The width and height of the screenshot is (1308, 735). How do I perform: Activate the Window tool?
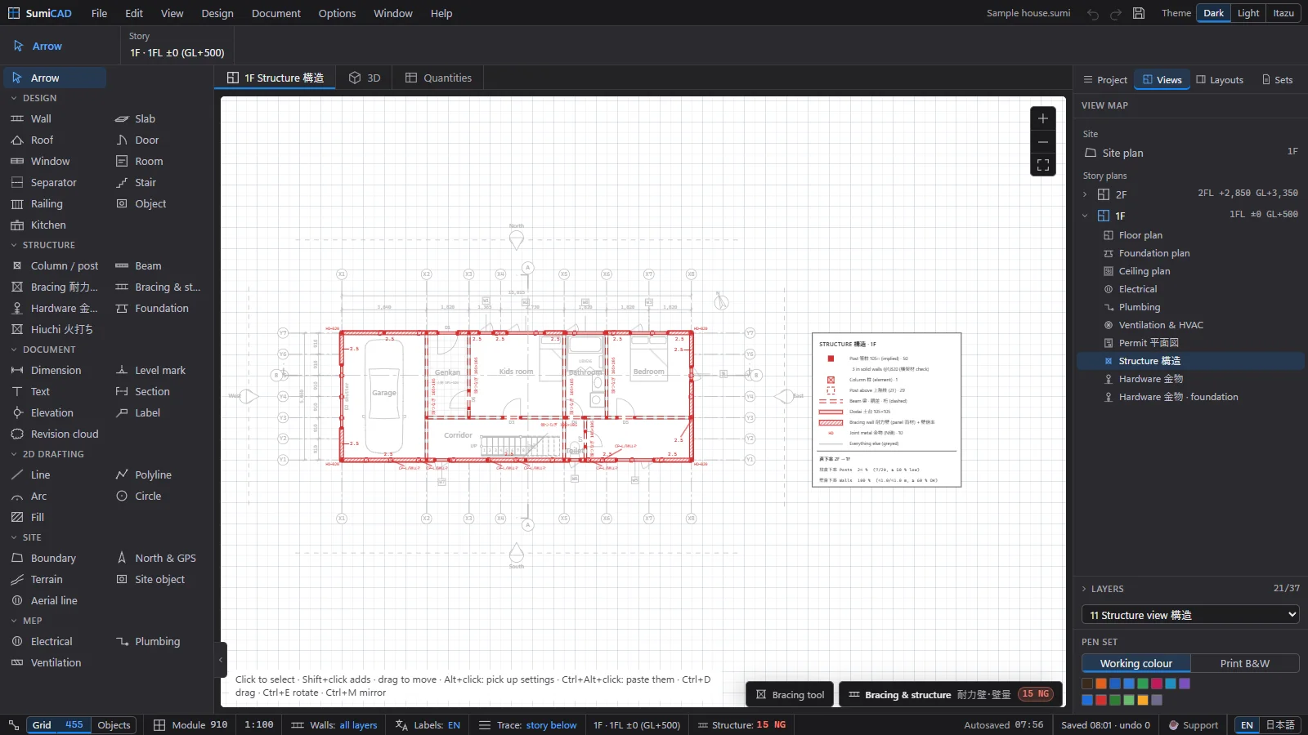point(54,161)
